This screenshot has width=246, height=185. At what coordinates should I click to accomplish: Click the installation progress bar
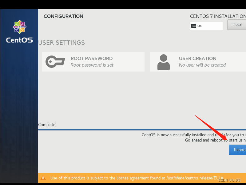click(142, 130)
